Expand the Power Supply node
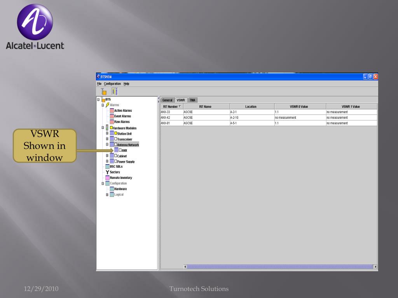This screenshot has width=398, height=298. point(107,161)
